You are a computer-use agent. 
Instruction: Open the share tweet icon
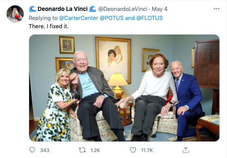[x=185, y=150]
